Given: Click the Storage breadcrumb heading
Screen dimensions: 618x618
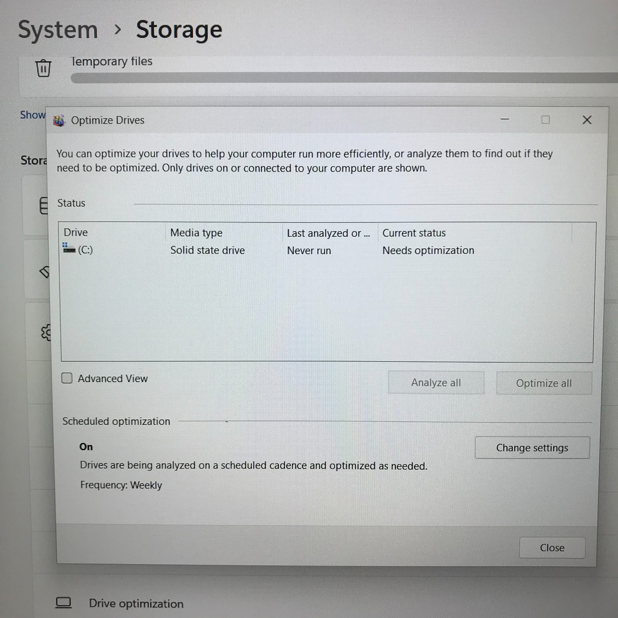Looking at the screenshot, I should coord(179,29).
